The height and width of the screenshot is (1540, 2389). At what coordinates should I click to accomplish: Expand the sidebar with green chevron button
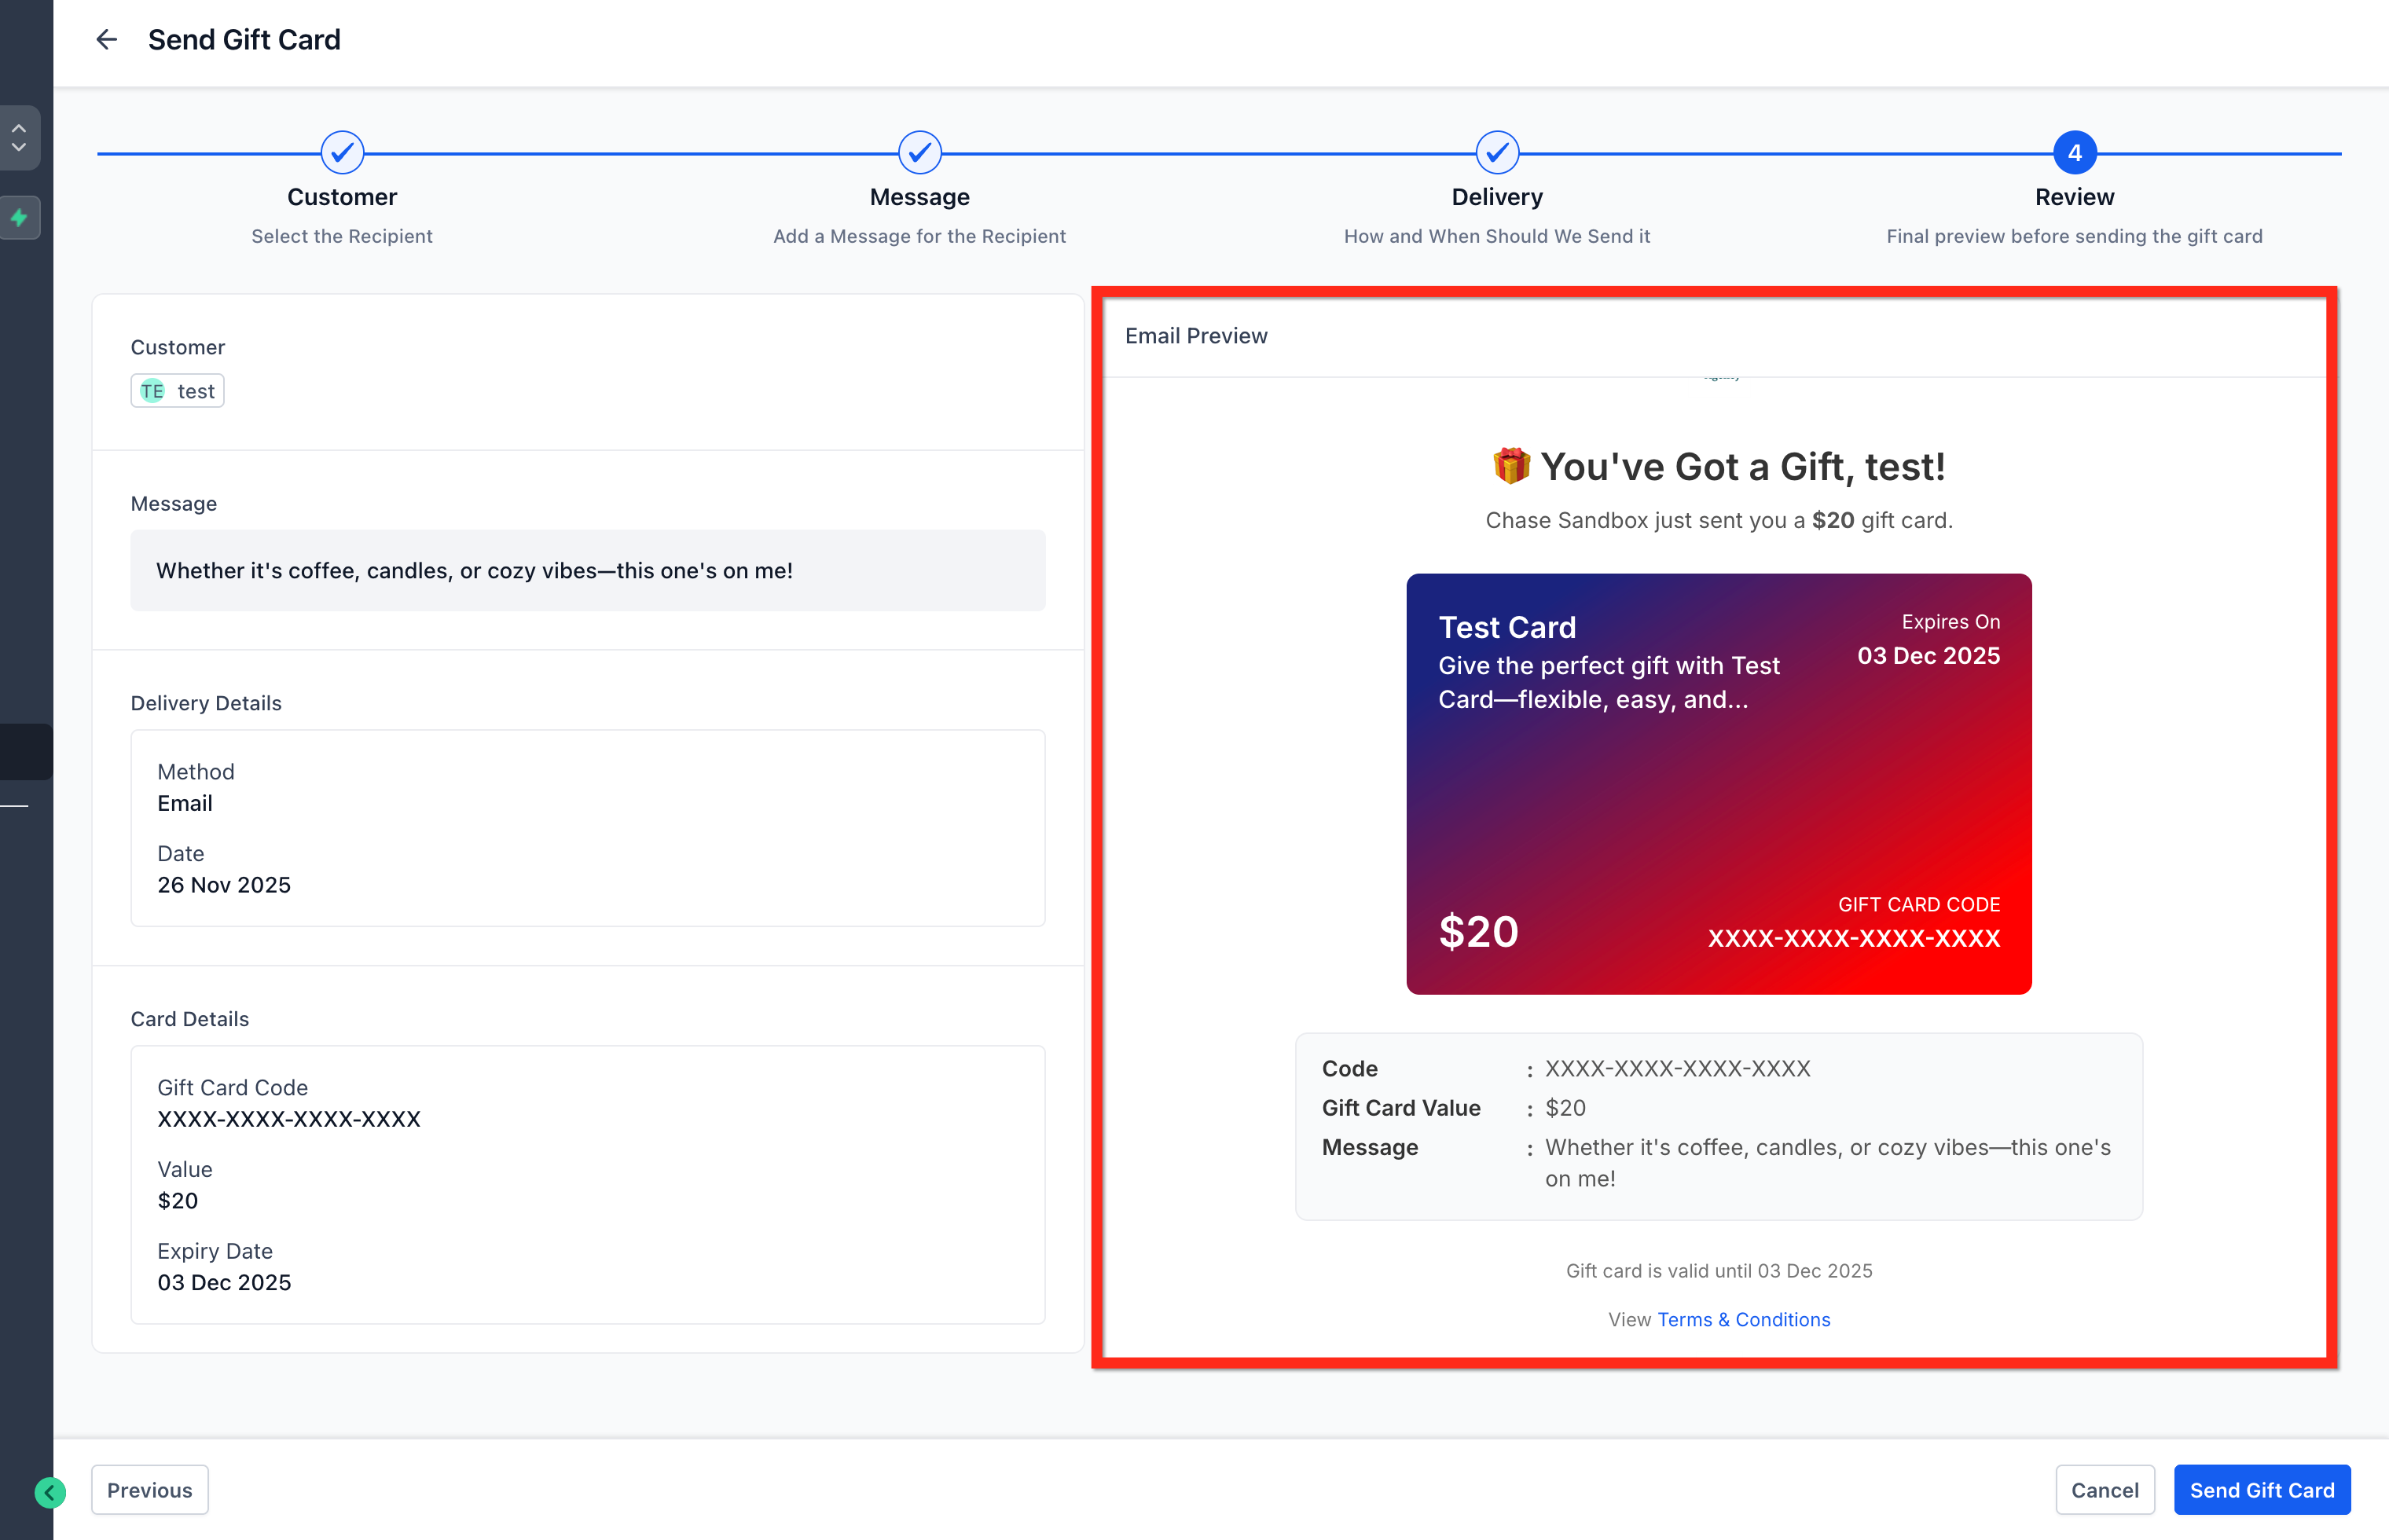click(x=50, y=1492)
